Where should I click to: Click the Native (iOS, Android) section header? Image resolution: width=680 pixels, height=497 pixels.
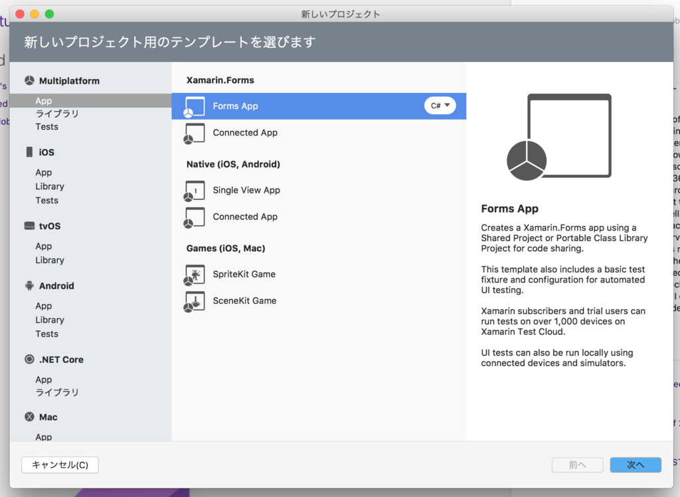click(233, 164)
